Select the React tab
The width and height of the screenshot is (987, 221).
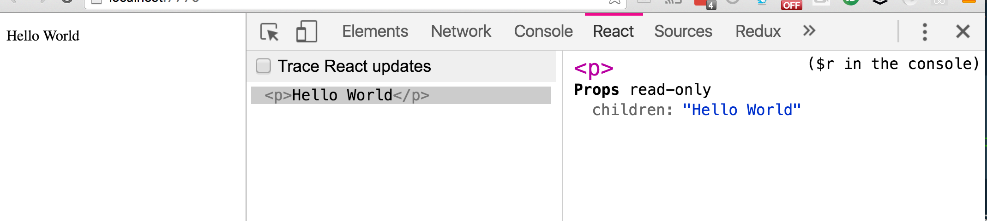click(613, 31)
